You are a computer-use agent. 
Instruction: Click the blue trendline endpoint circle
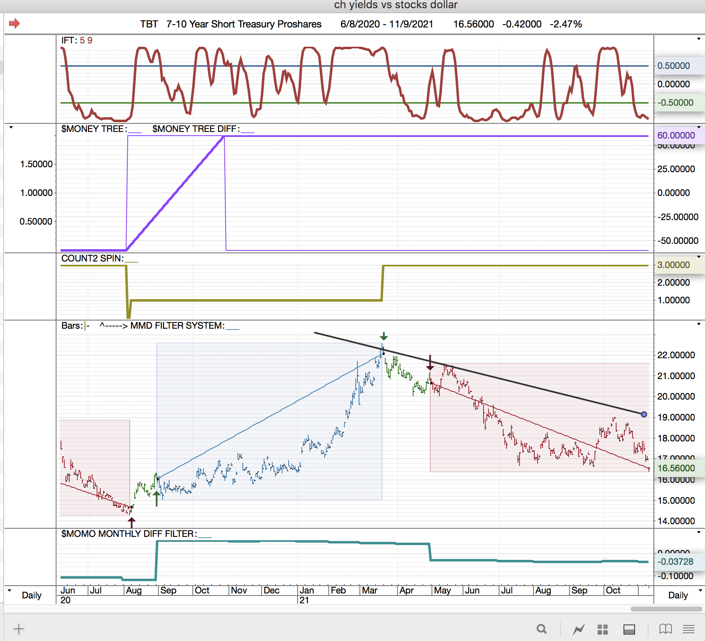[x=644, y=414]
